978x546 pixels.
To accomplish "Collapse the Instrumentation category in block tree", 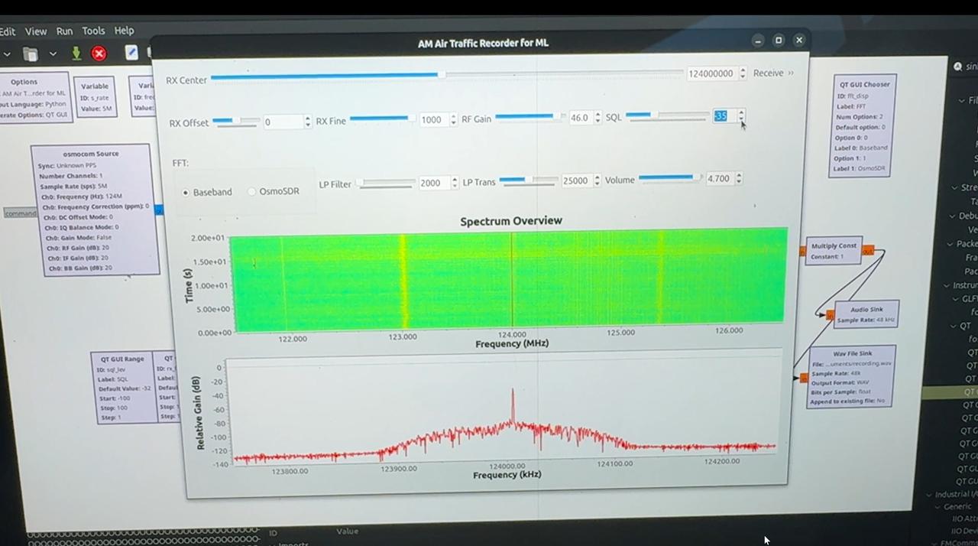I will (946, 285).
